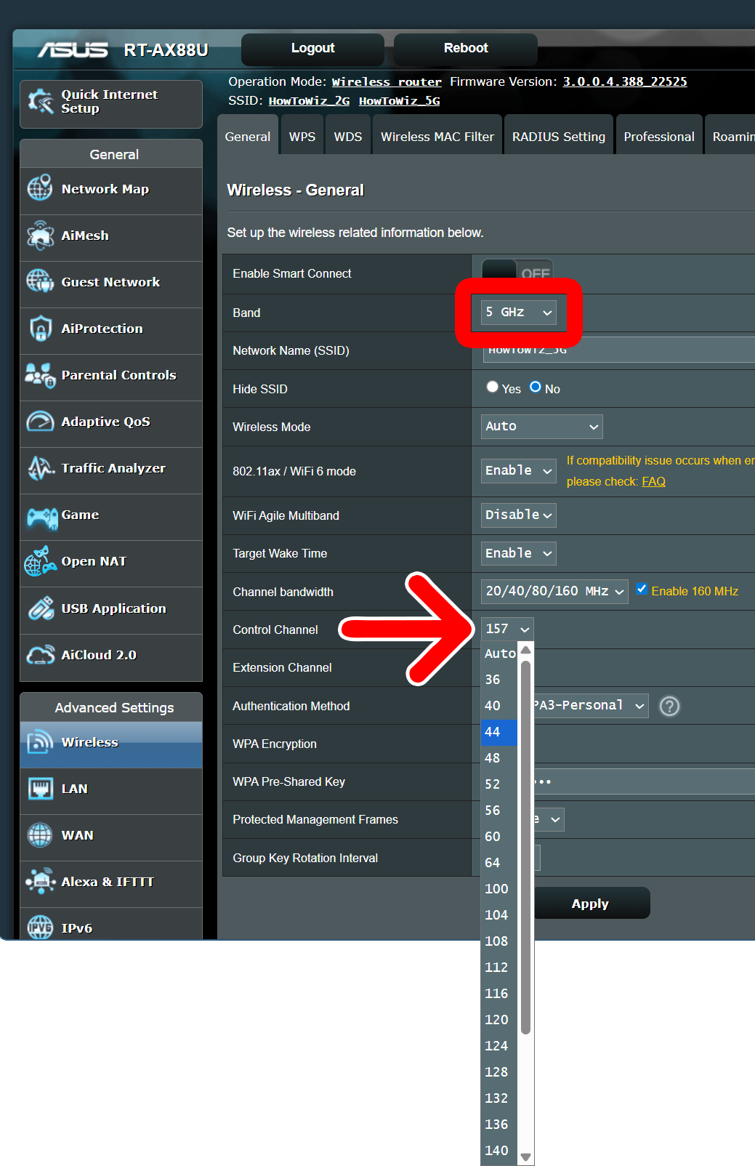Select channel 52 from the list

click(499, 784)
